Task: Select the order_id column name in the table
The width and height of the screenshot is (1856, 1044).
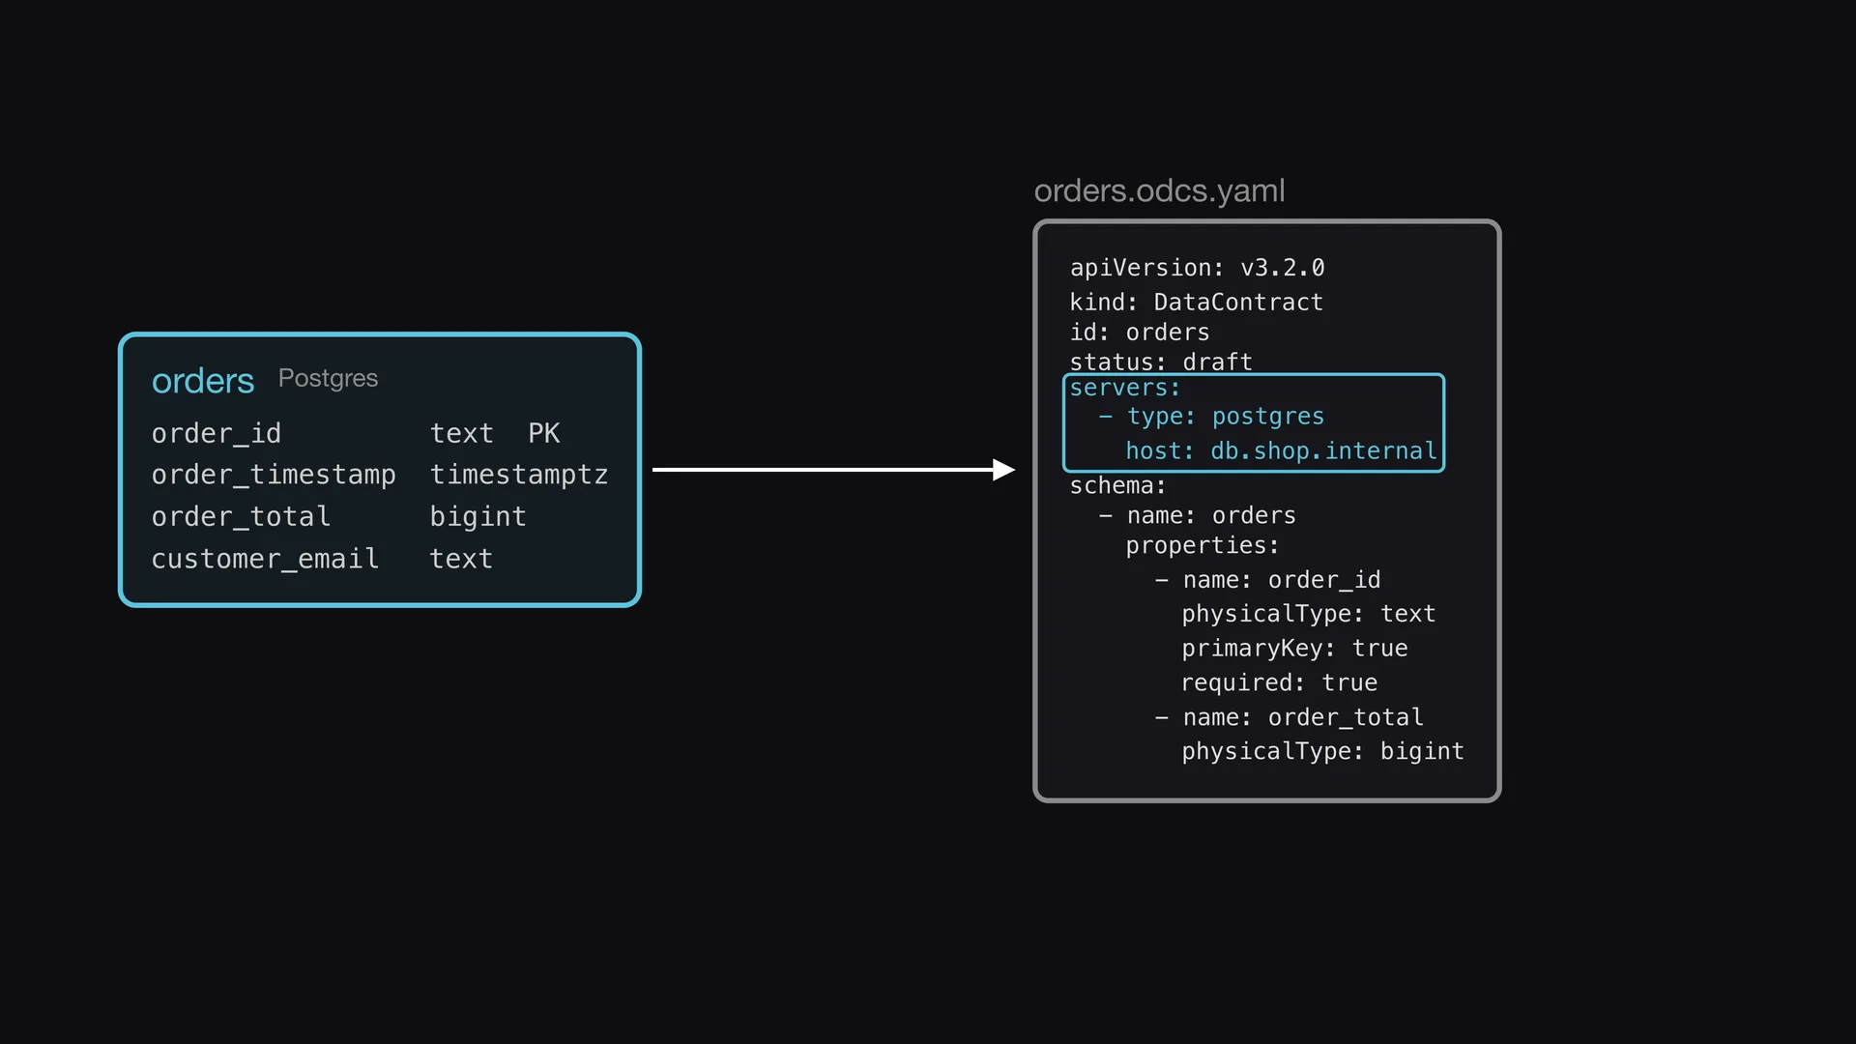Action: tap(217, 433)
